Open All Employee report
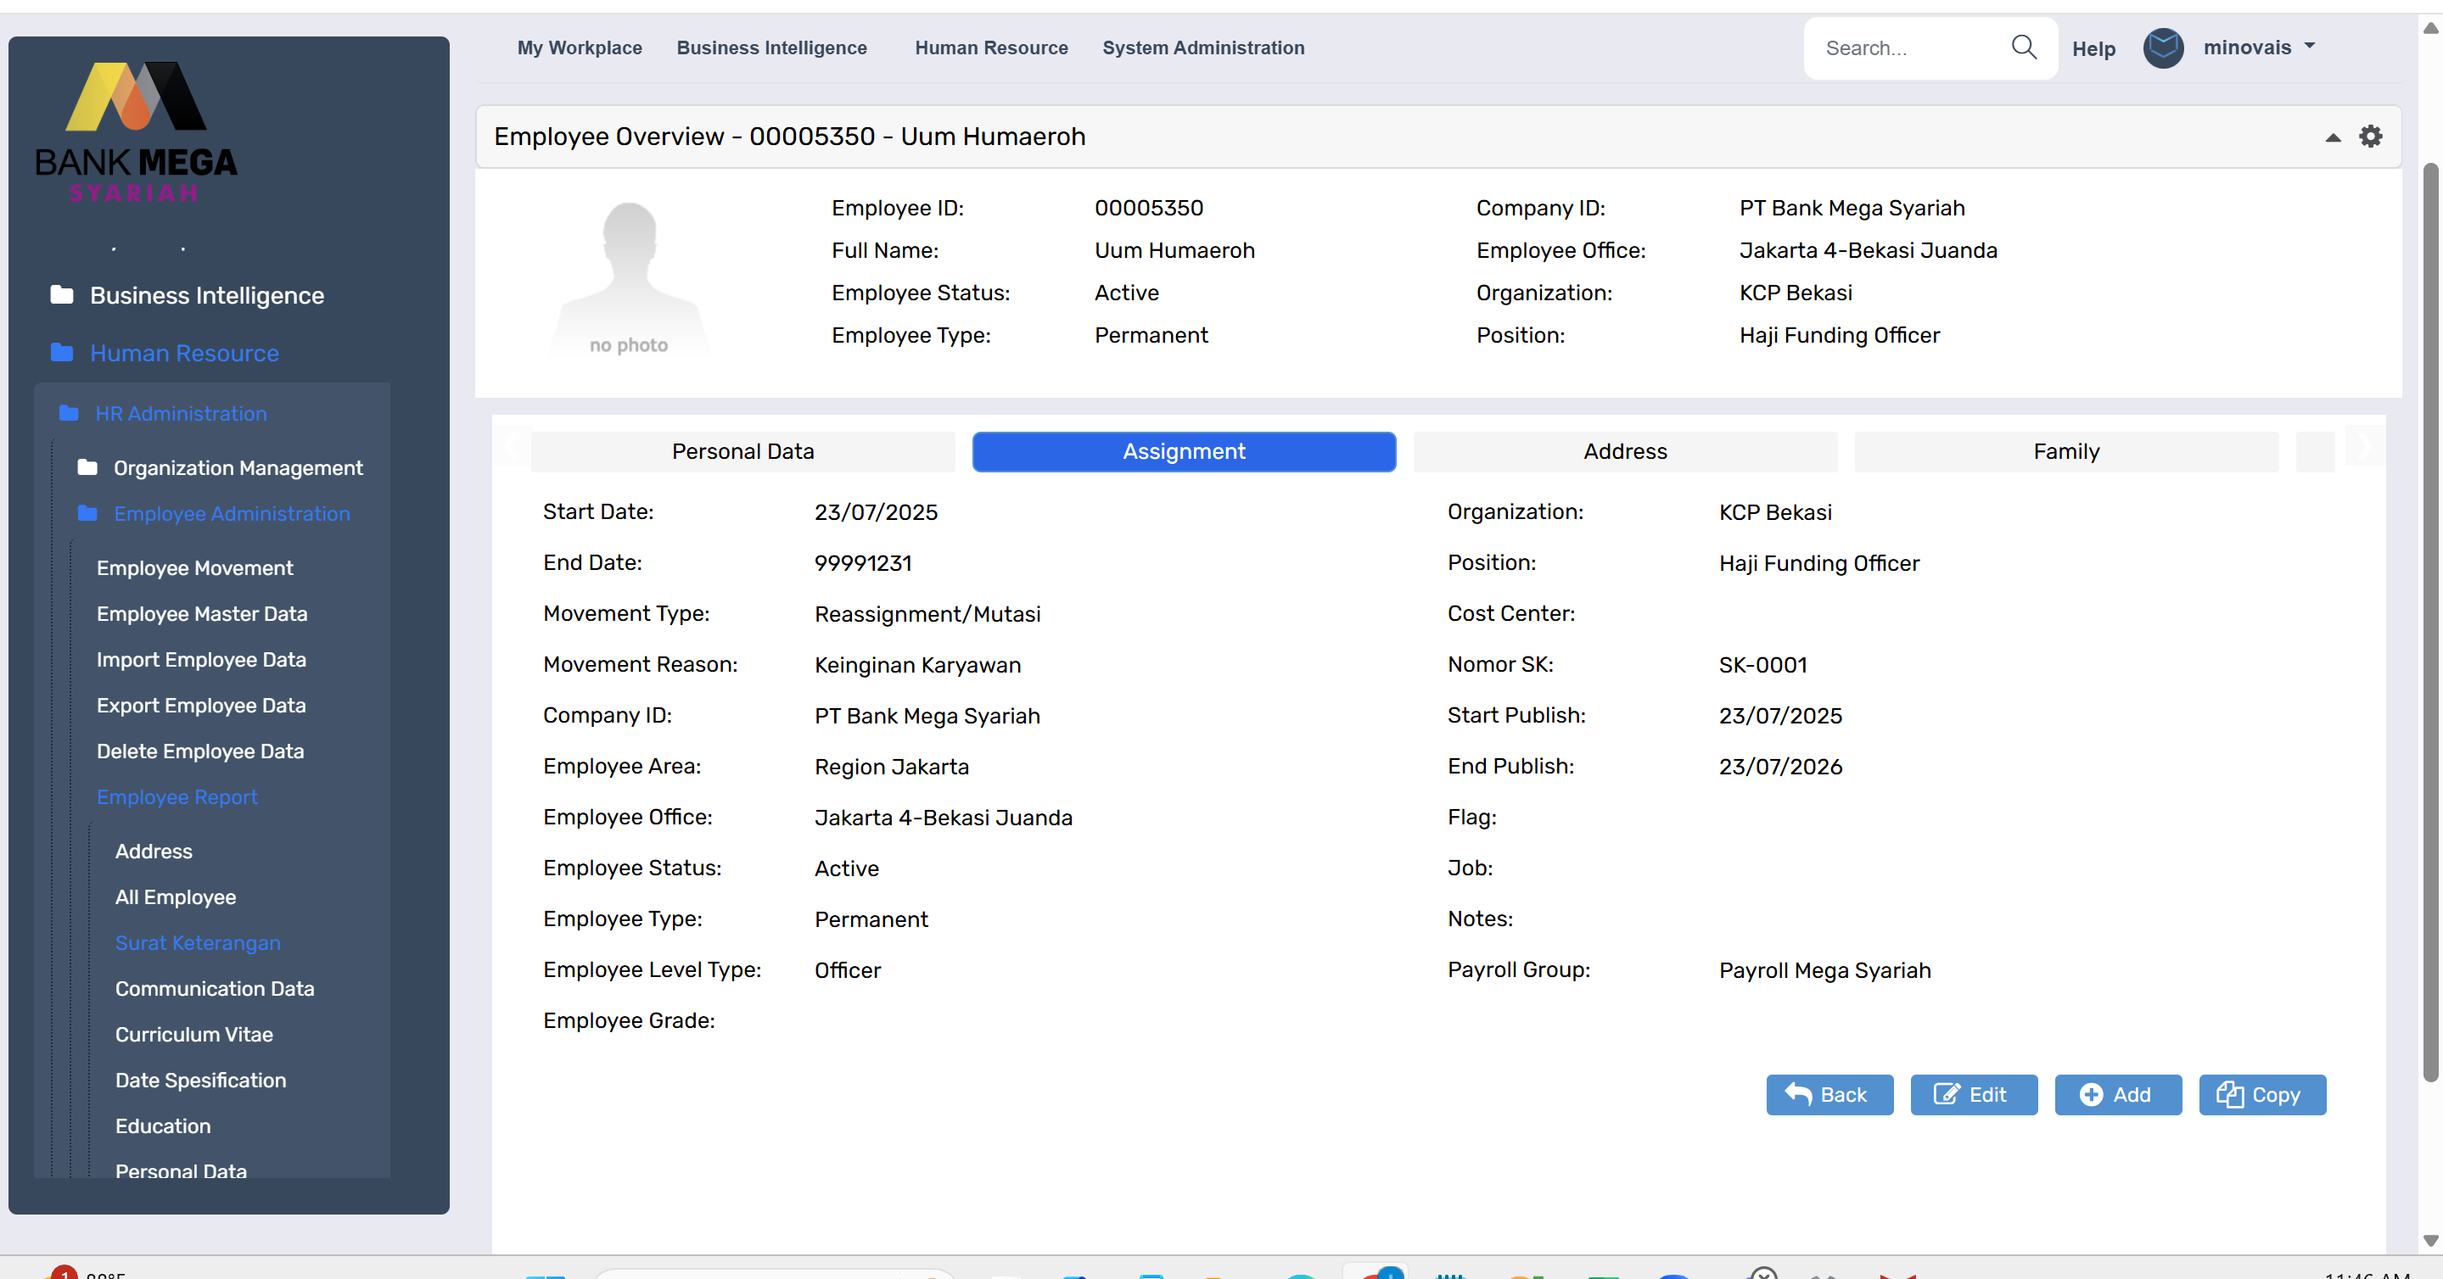Viewport: 2443px width, 1279px height. [176, 897]
